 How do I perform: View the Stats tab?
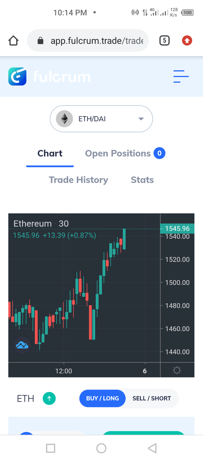pyautogui.click(x=142, y=180)
